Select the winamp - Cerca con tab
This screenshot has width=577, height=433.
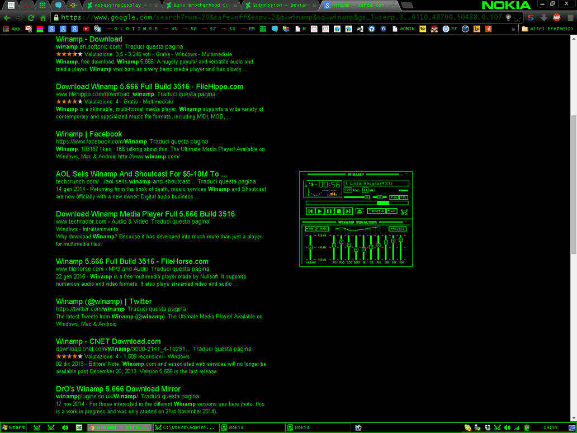click(360, 5)
